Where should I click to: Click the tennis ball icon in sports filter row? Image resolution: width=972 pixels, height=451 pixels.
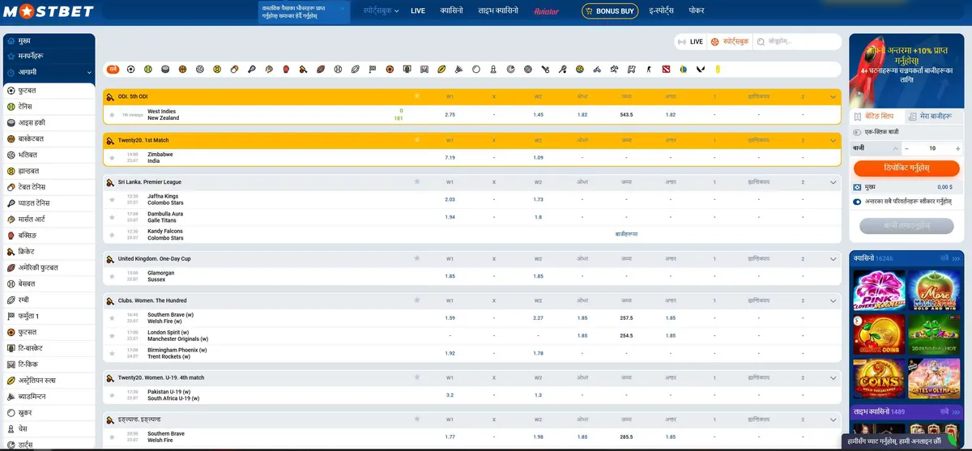click(147, 70)
